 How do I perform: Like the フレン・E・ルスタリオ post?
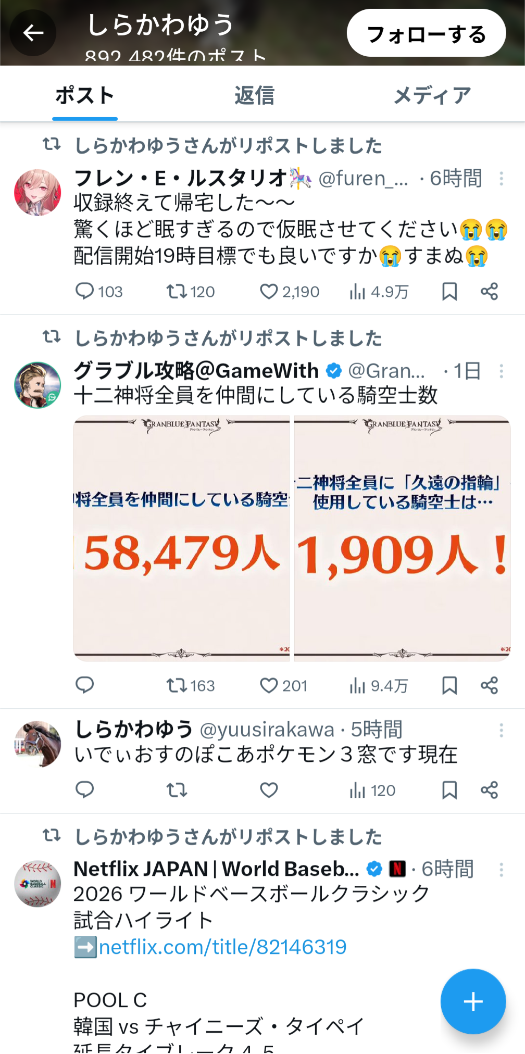tap(269, 292)
